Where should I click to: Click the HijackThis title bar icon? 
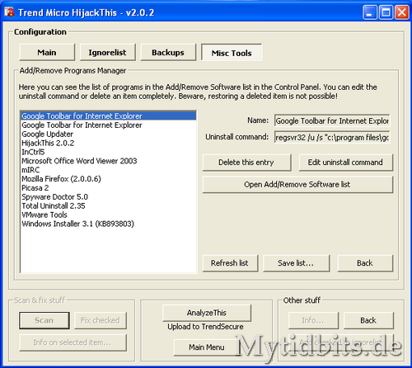[9, 12]
